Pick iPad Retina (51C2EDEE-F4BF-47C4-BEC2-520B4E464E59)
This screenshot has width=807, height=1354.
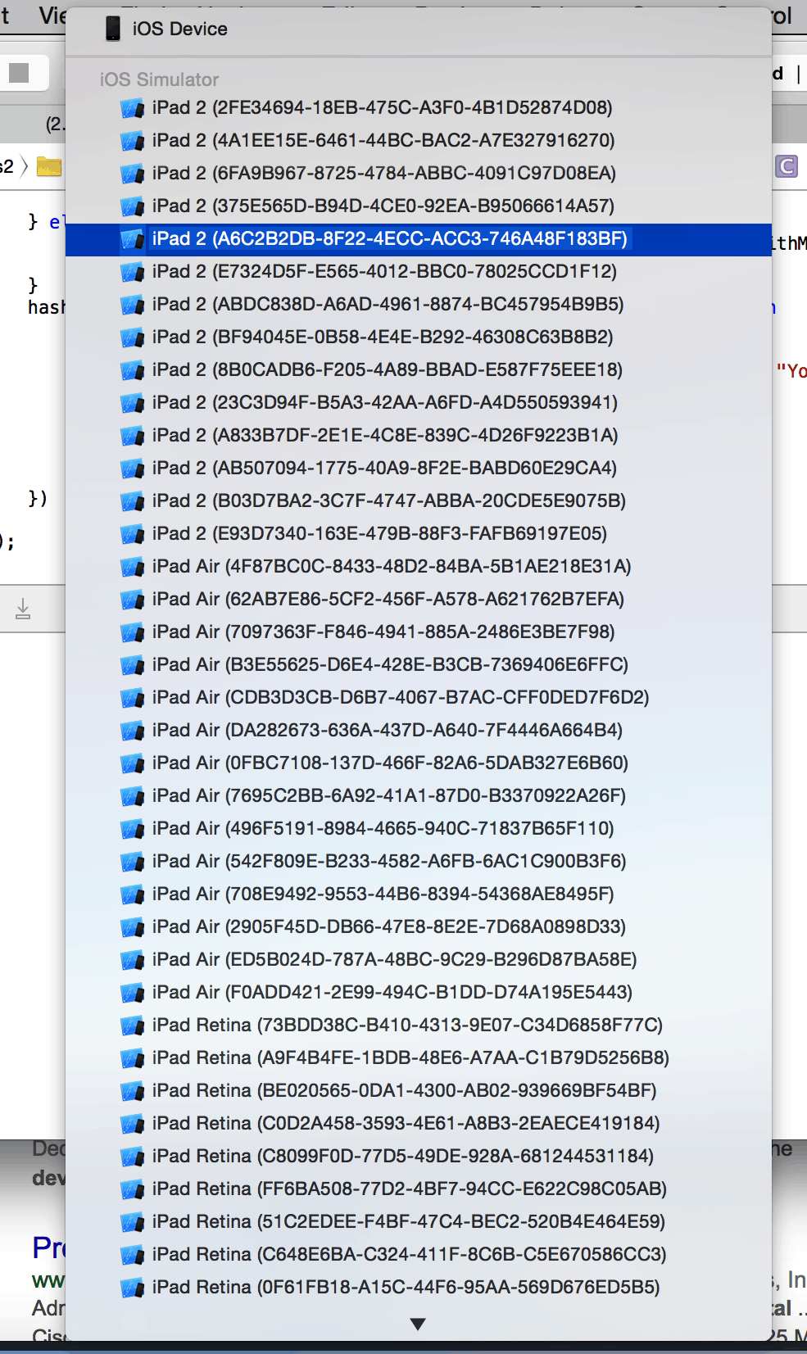(x=419, y=1221)
